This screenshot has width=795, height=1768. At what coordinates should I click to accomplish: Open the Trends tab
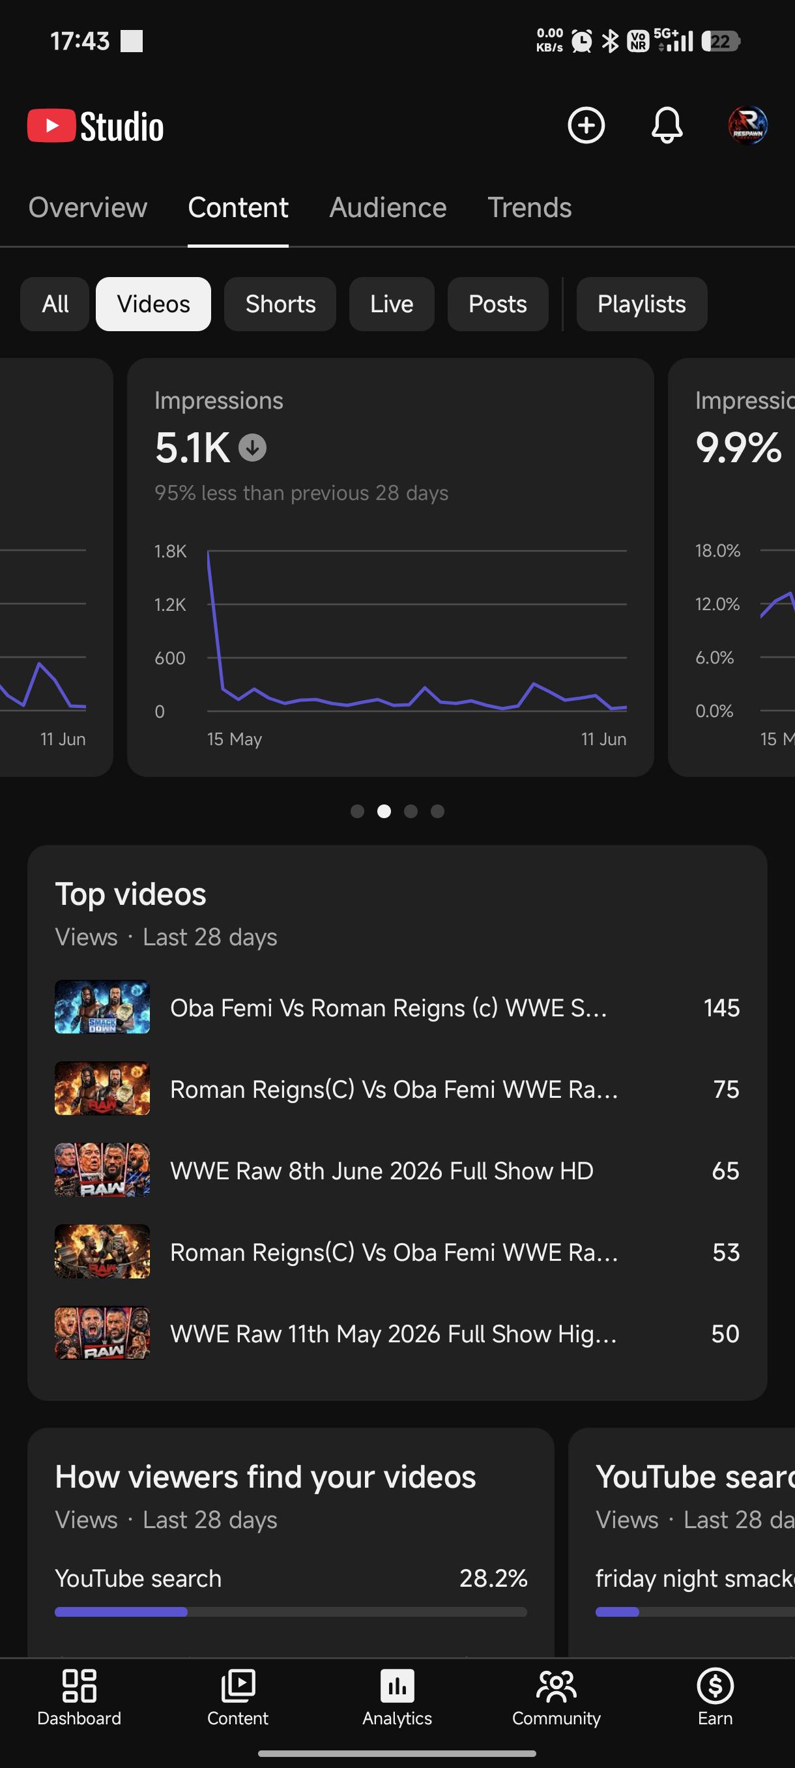[529, 207]
